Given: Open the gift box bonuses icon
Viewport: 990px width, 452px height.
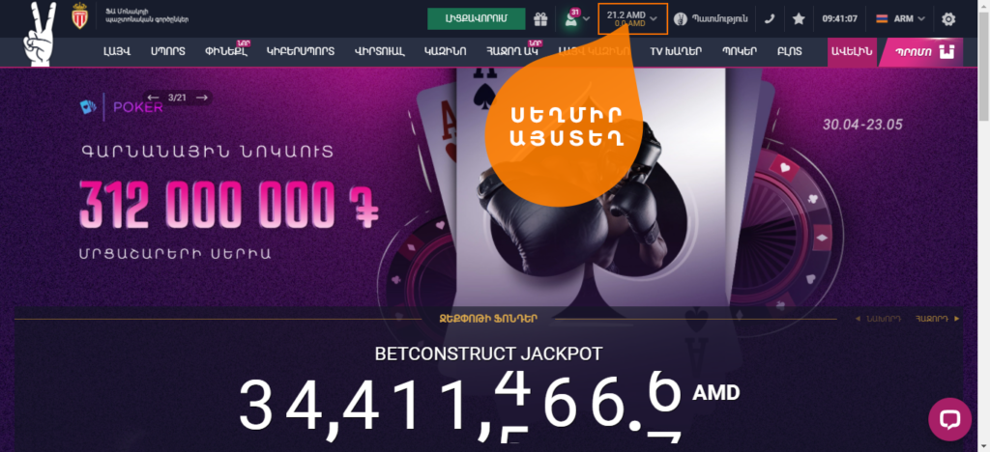Looking at the screenshot, I should click(x=539, y=19).
